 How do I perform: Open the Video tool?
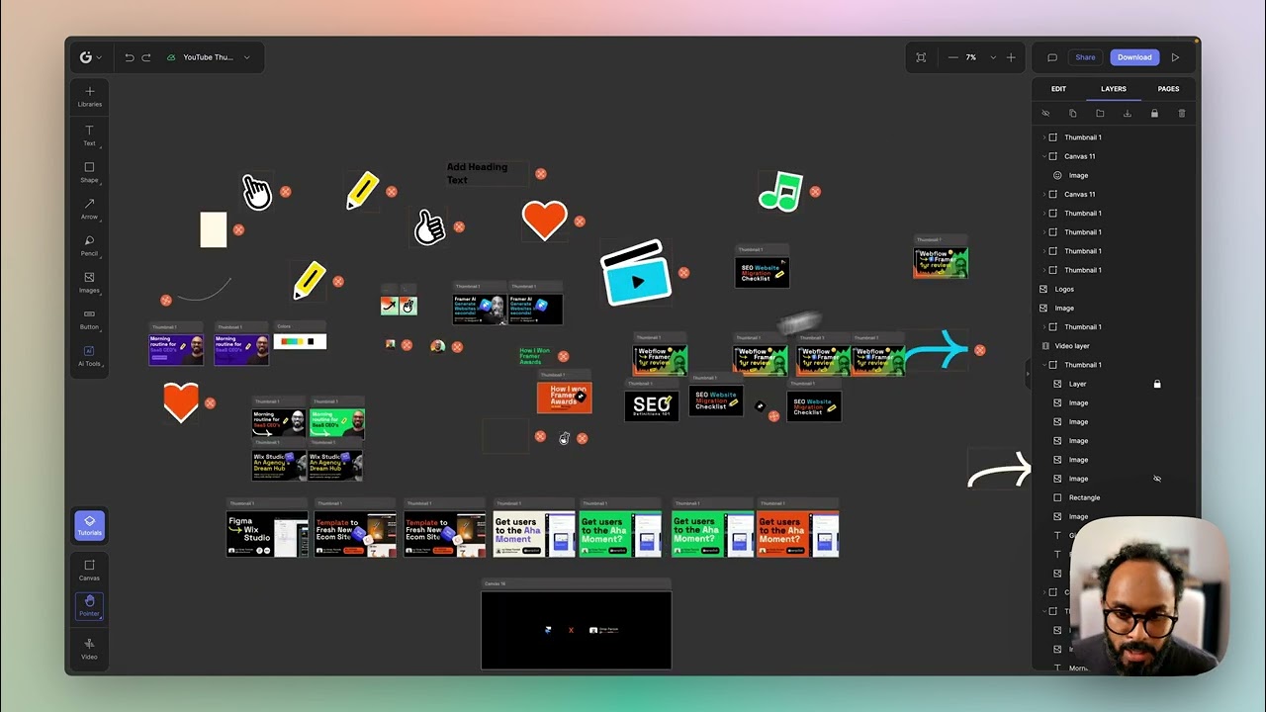(89, 649)
